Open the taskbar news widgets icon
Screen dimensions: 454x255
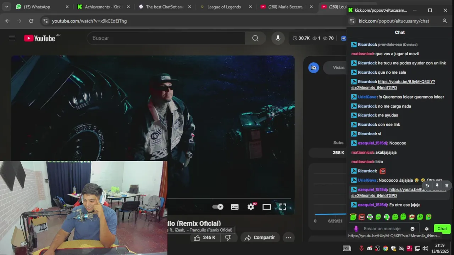coord(347,248)
